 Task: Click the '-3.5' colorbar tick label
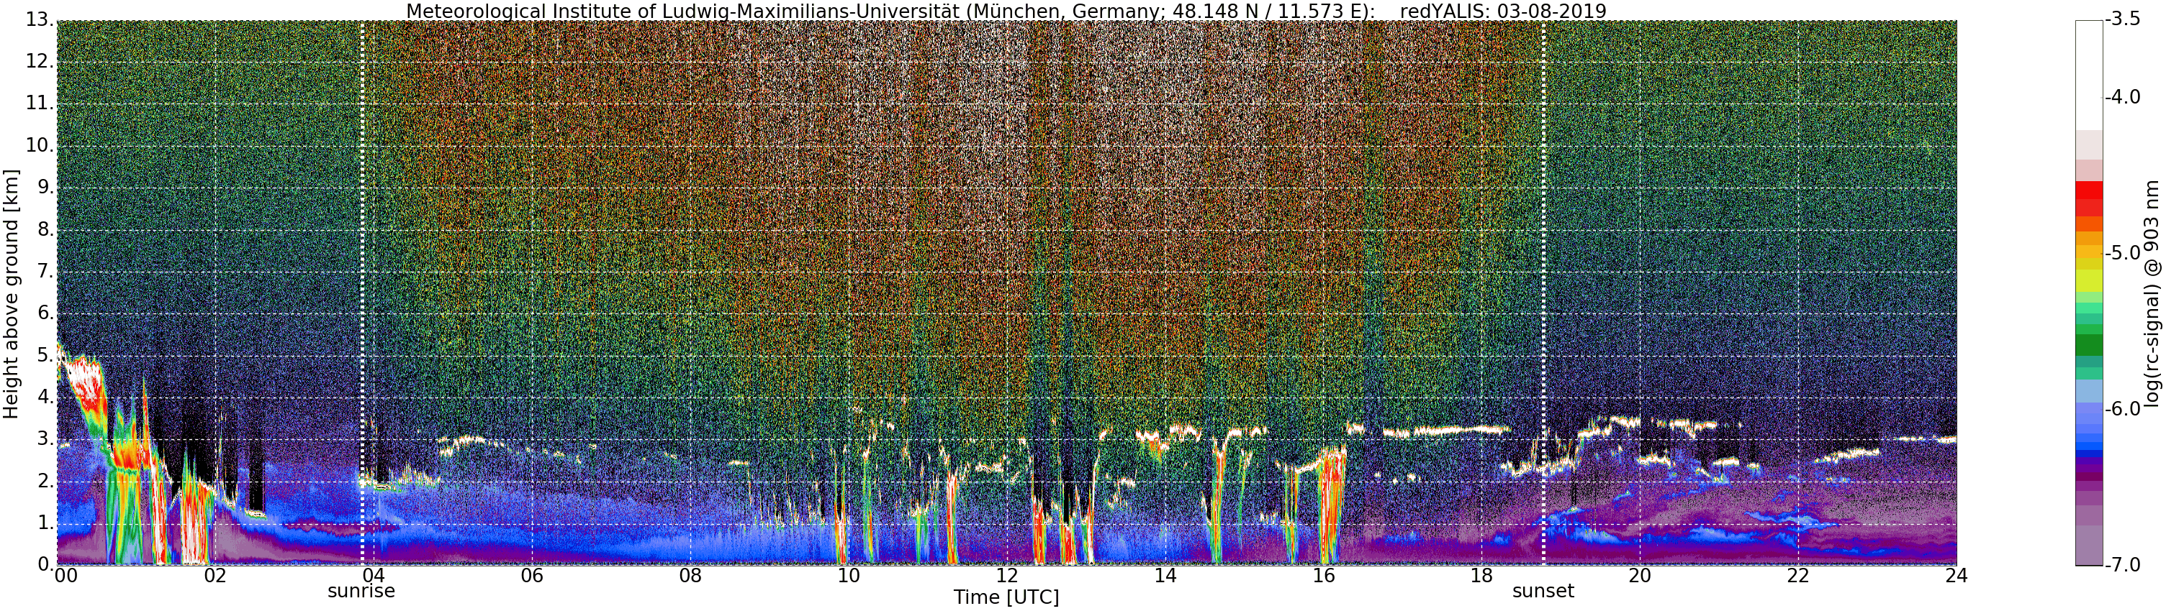coord(2122,19)
